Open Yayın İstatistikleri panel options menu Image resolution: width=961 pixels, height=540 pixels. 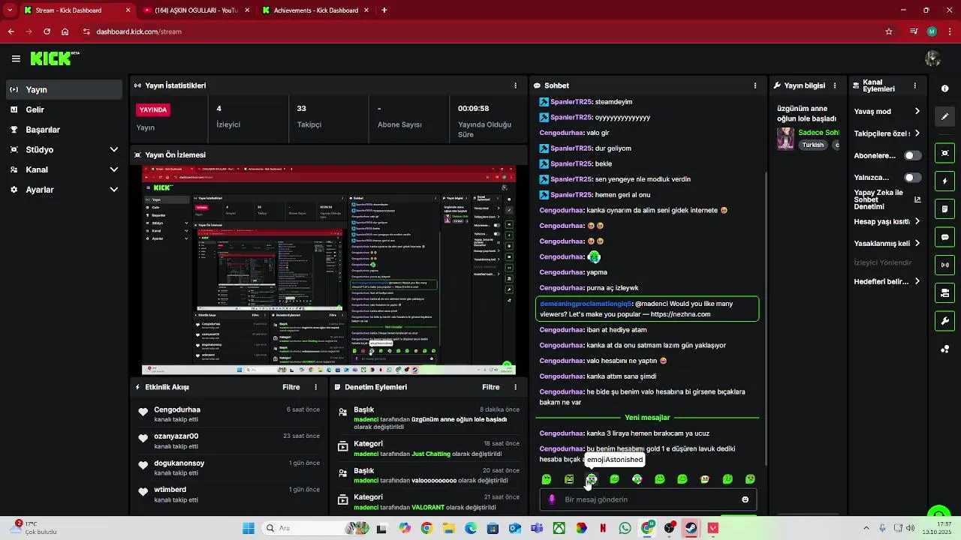pyautogui.click(x=515, y=85)
